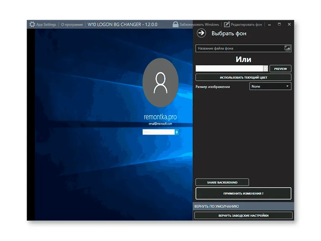Screen dimensions: 321x241
Task: Click the Вернуть заводские настройки button
Action: [243, 215]
